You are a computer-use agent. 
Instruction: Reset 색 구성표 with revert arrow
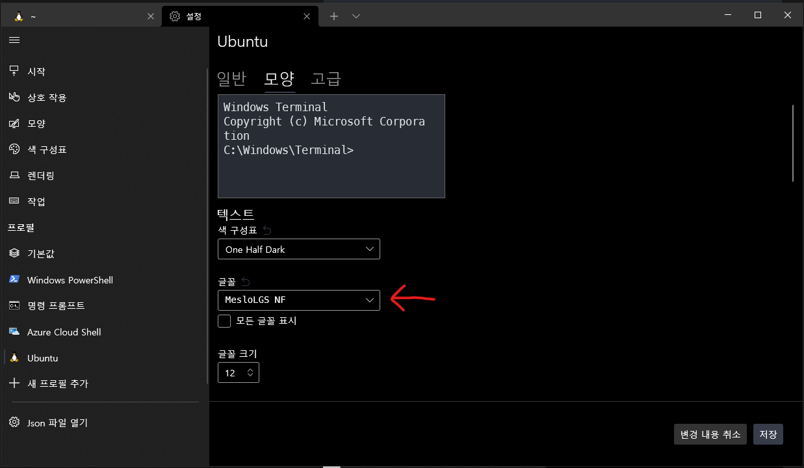coord(267,230)
